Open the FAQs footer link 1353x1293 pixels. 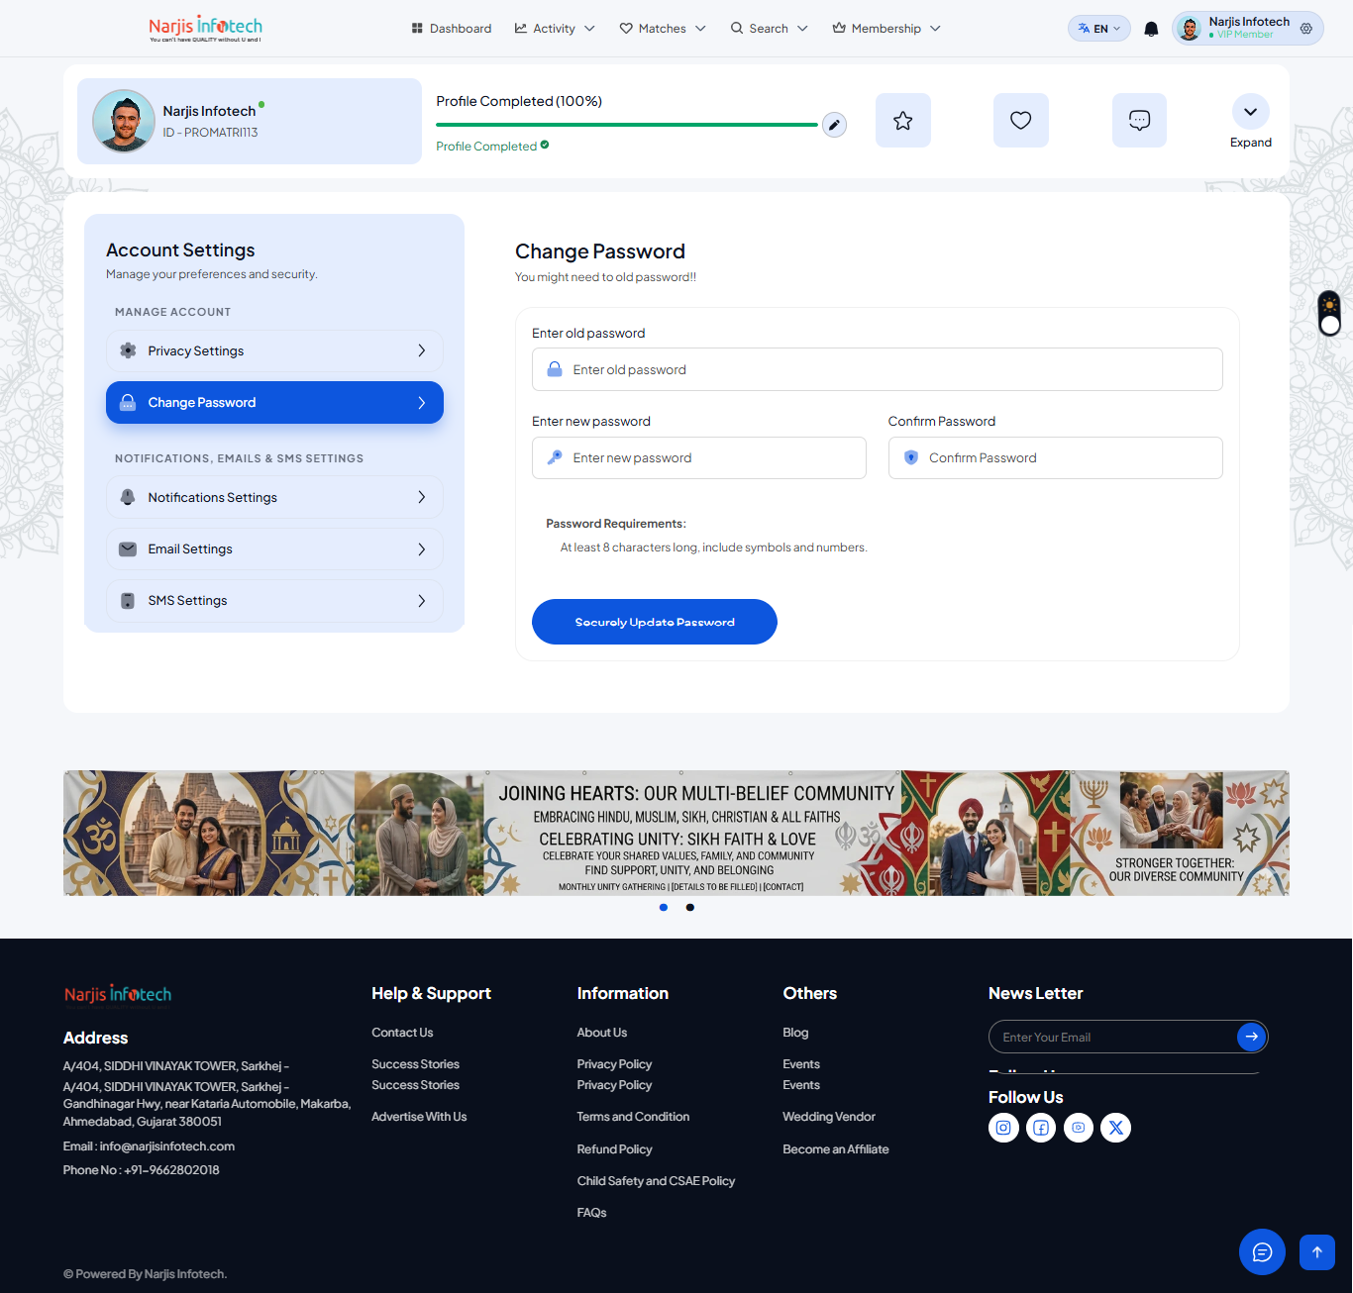tap(591, 1213)
